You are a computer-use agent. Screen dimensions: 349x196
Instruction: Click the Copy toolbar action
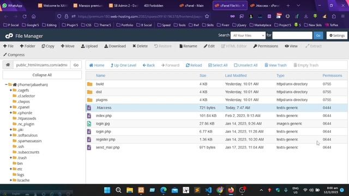48,46
